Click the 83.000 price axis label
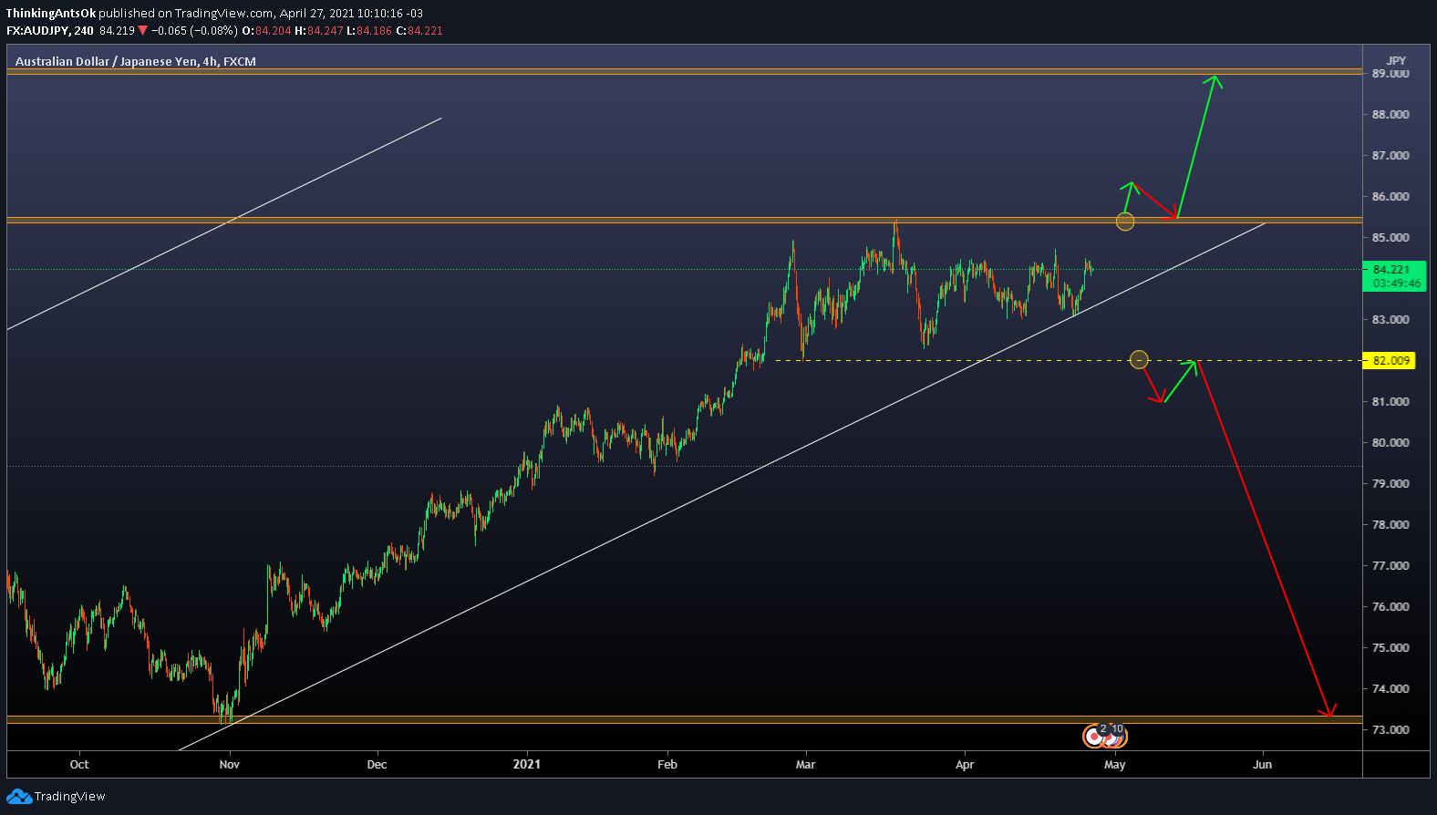 coord(1390,320)
